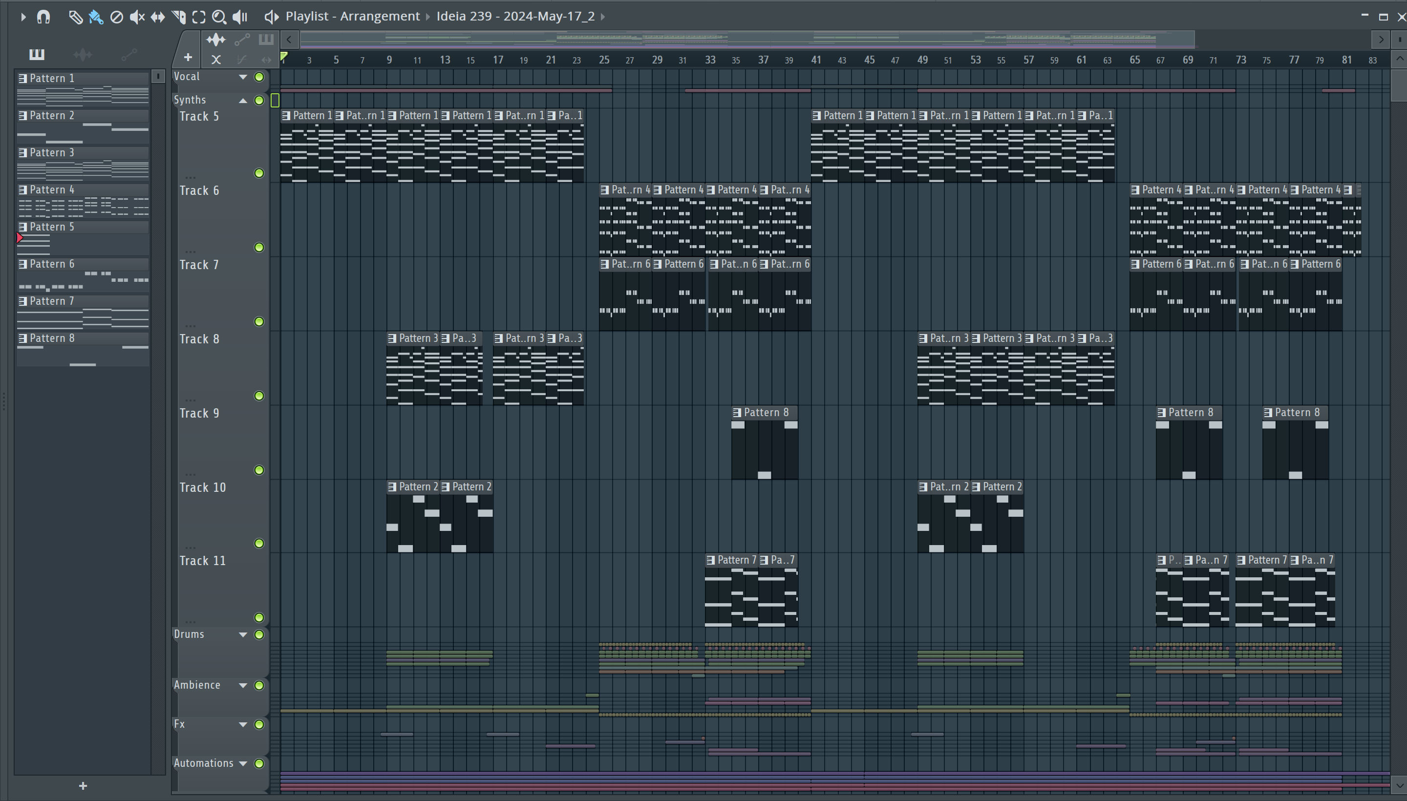The height and width of the screenshot is (801, 1407).
Task: Click the song overview minimap scrollbar
Action: click(746, 39)
